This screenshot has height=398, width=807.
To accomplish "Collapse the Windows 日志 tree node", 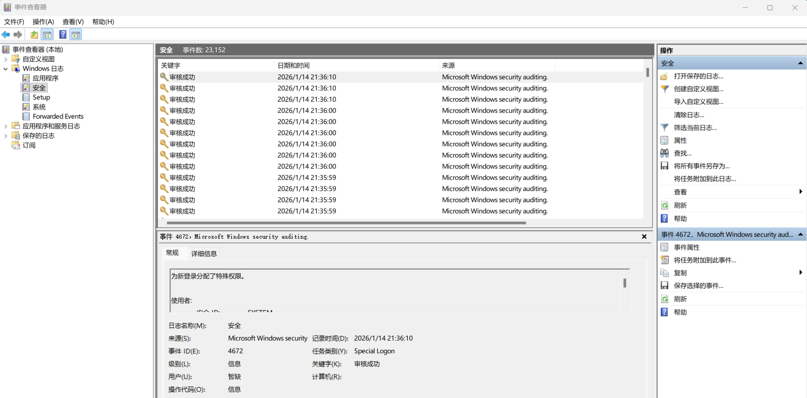I will point(6,69).
